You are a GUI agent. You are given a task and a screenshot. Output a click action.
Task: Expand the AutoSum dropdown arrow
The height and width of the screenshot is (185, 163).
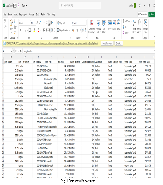point(131,21)
